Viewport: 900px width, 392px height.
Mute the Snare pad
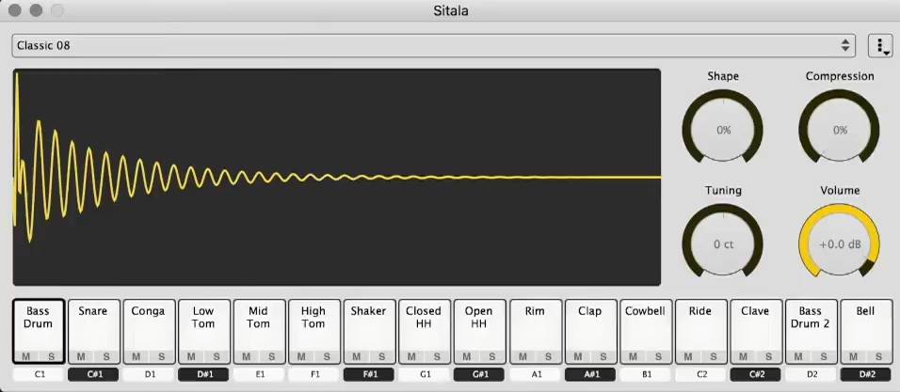pyautogui.click(x=82, y=356)
